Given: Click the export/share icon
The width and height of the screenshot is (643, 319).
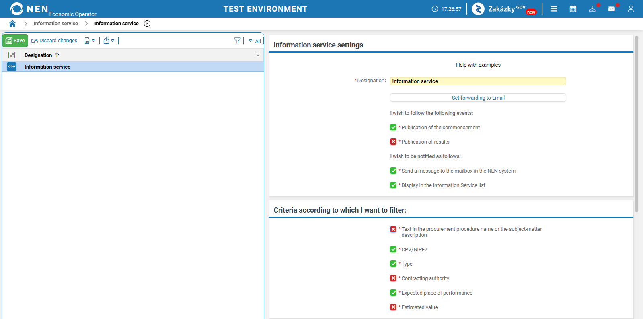Looking at the screenshot, I should coord(106,41).
